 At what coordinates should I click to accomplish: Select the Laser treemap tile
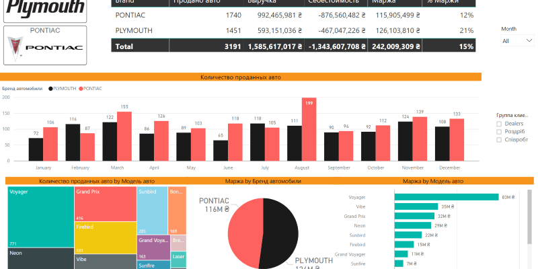[178, 260]
